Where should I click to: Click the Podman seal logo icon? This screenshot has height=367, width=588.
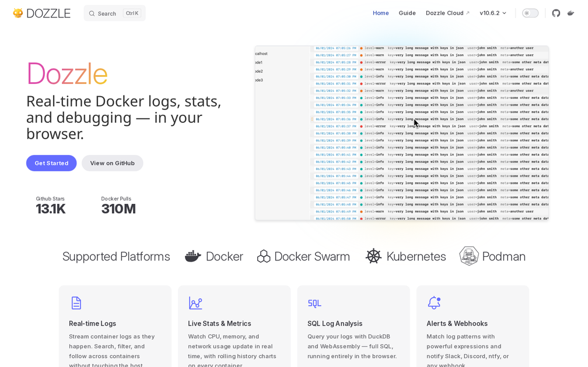pyautogui.click(x=469, y=256)
